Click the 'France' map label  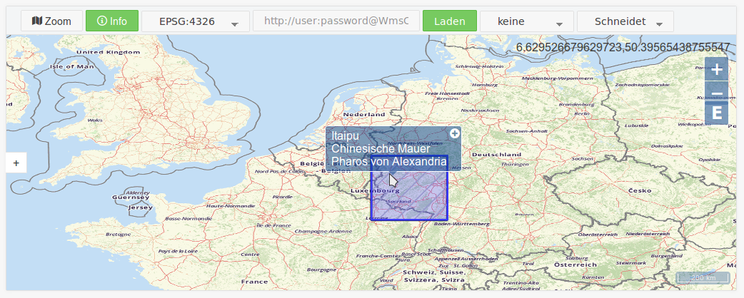click(254, 282)
